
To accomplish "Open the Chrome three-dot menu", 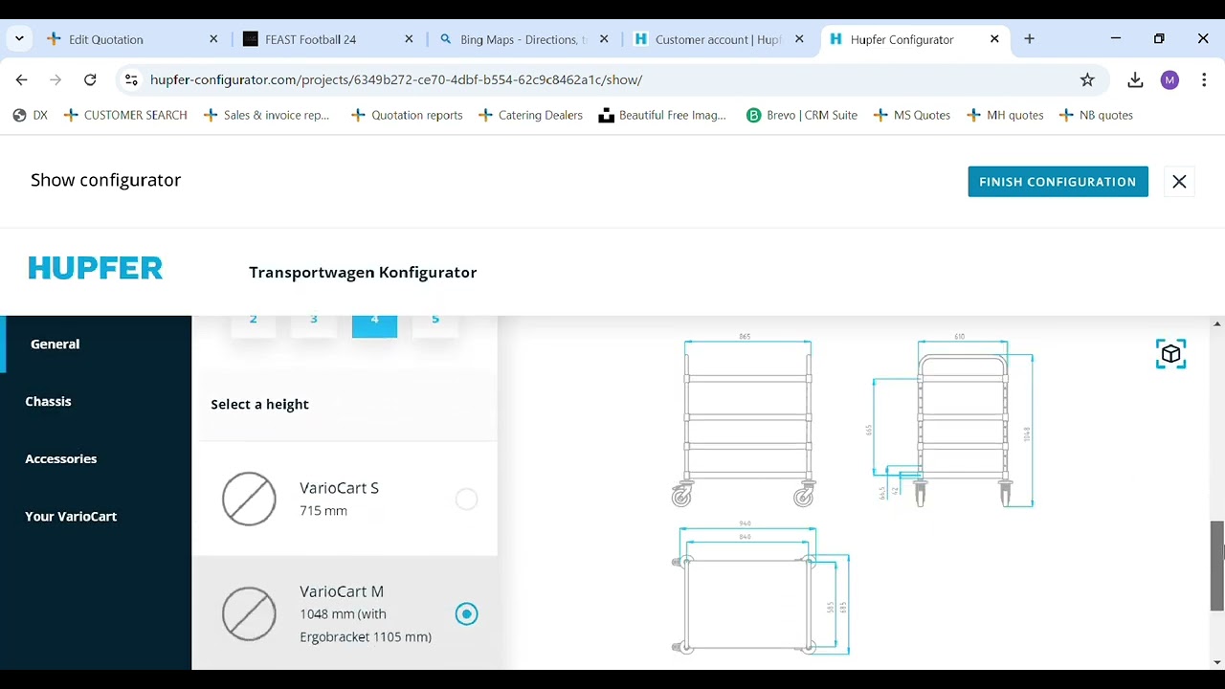I will coord(1204,80).
